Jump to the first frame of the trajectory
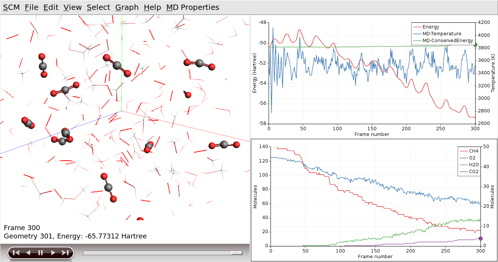Image resolution: width=498 pixels, height=262 pixels. [16, 252]
